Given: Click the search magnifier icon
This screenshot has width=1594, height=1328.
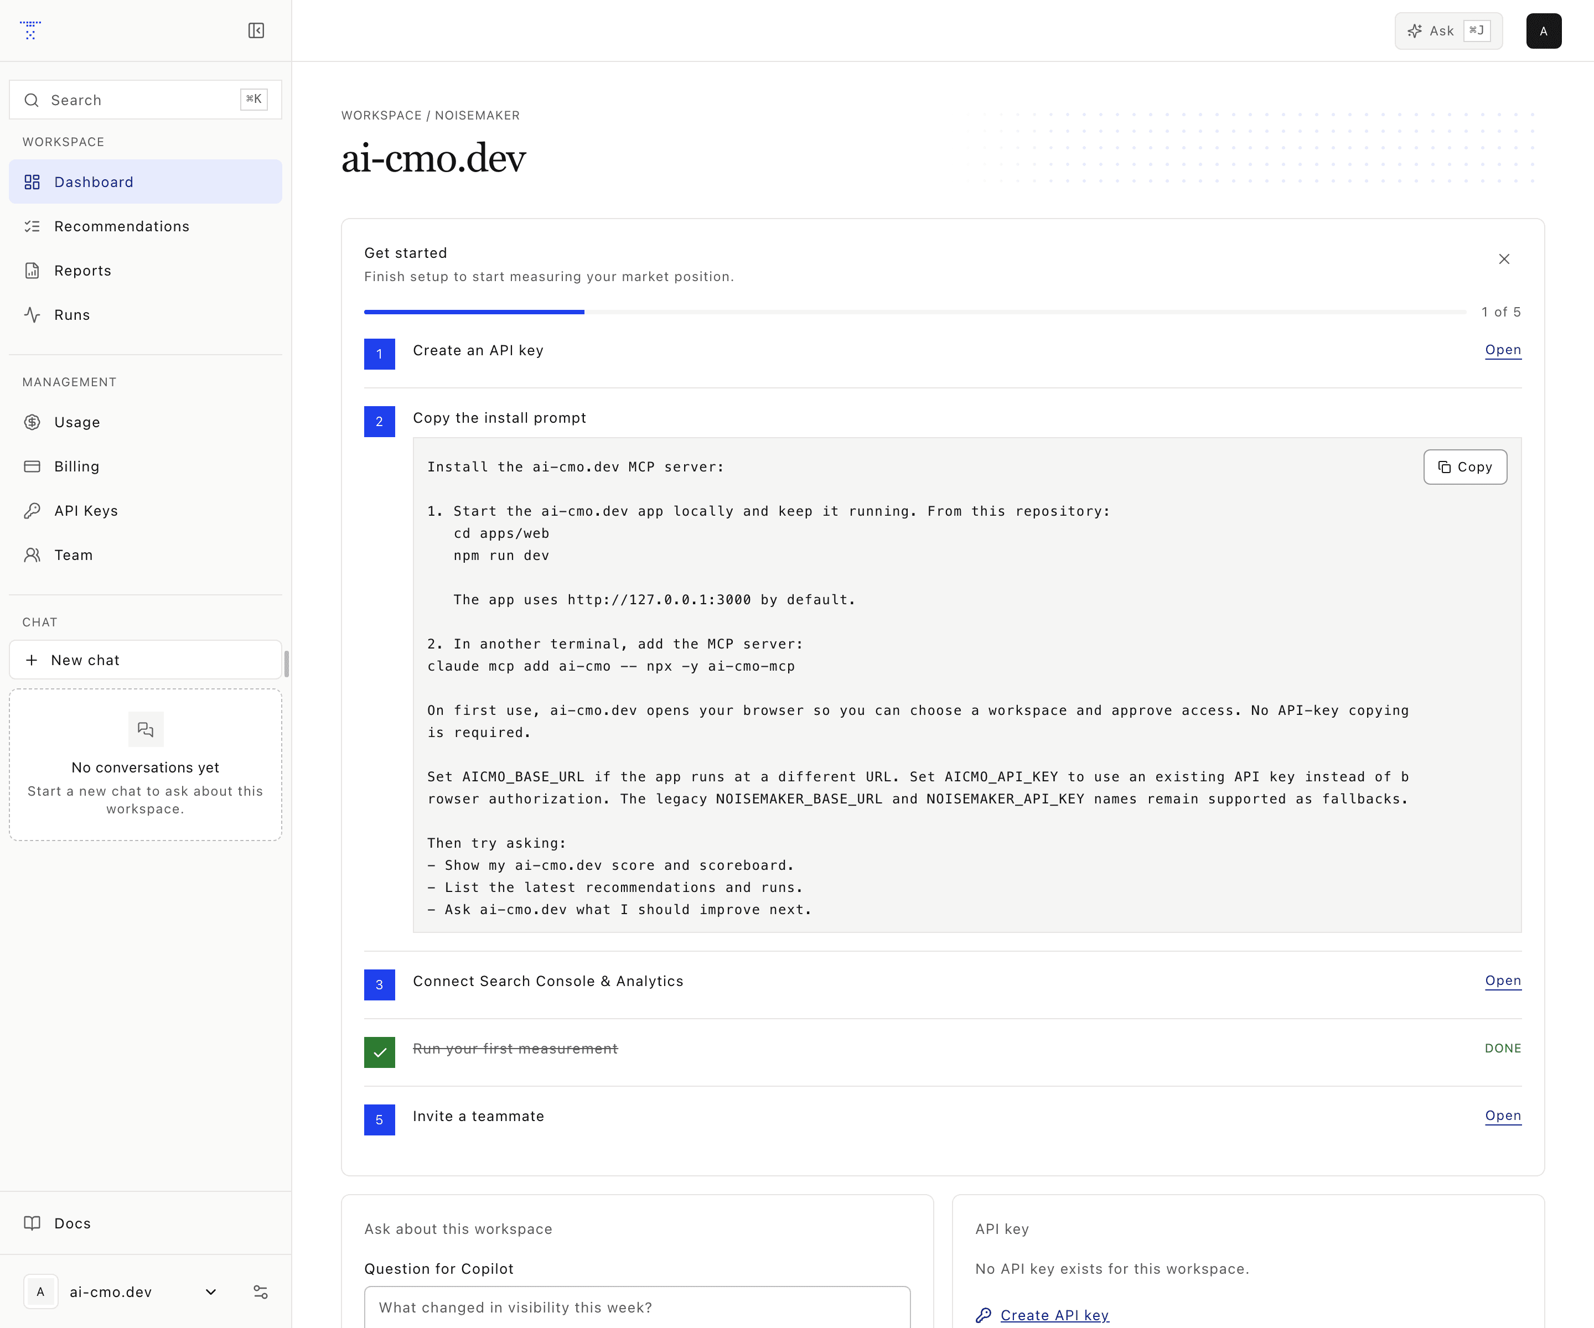Looking at the screenshot, I should click(32, 100).
